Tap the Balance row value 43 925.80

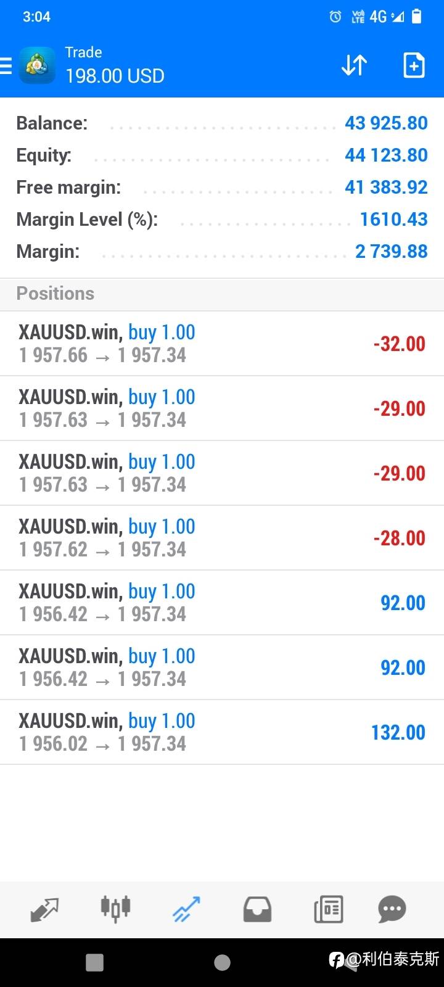point(386,123)
